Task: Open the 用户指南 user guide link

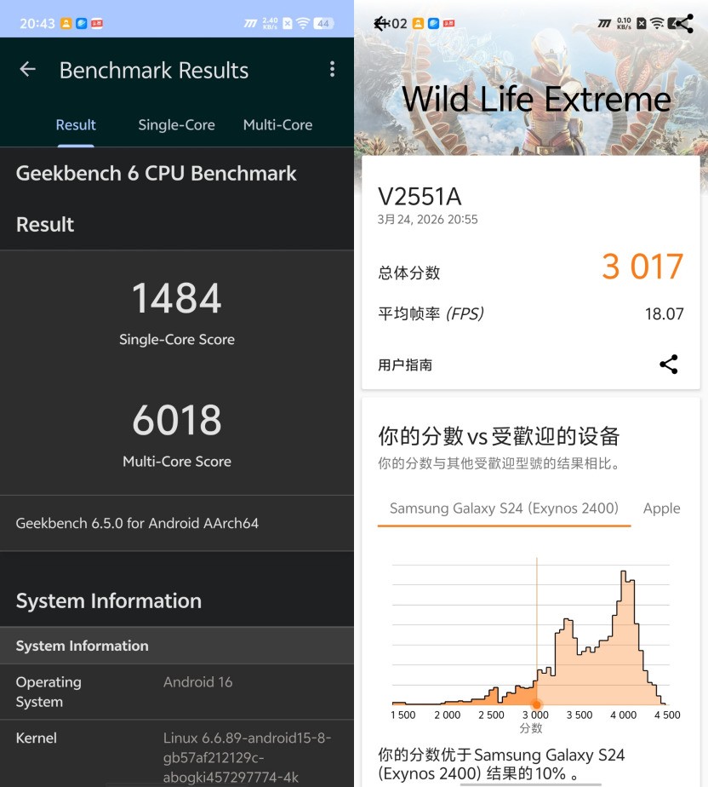Action: [x=407, y=365]
